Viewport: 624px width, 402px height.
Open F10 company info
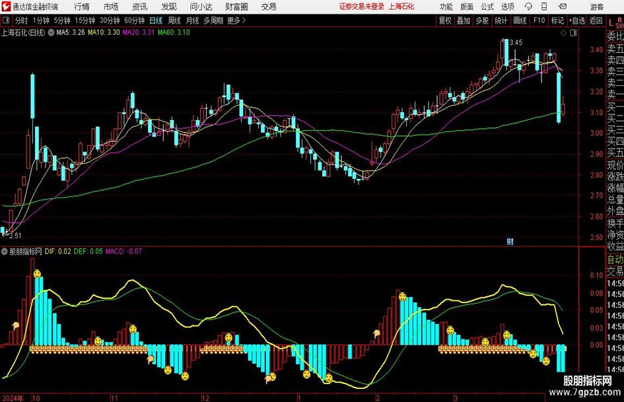[x=539, y=20]
